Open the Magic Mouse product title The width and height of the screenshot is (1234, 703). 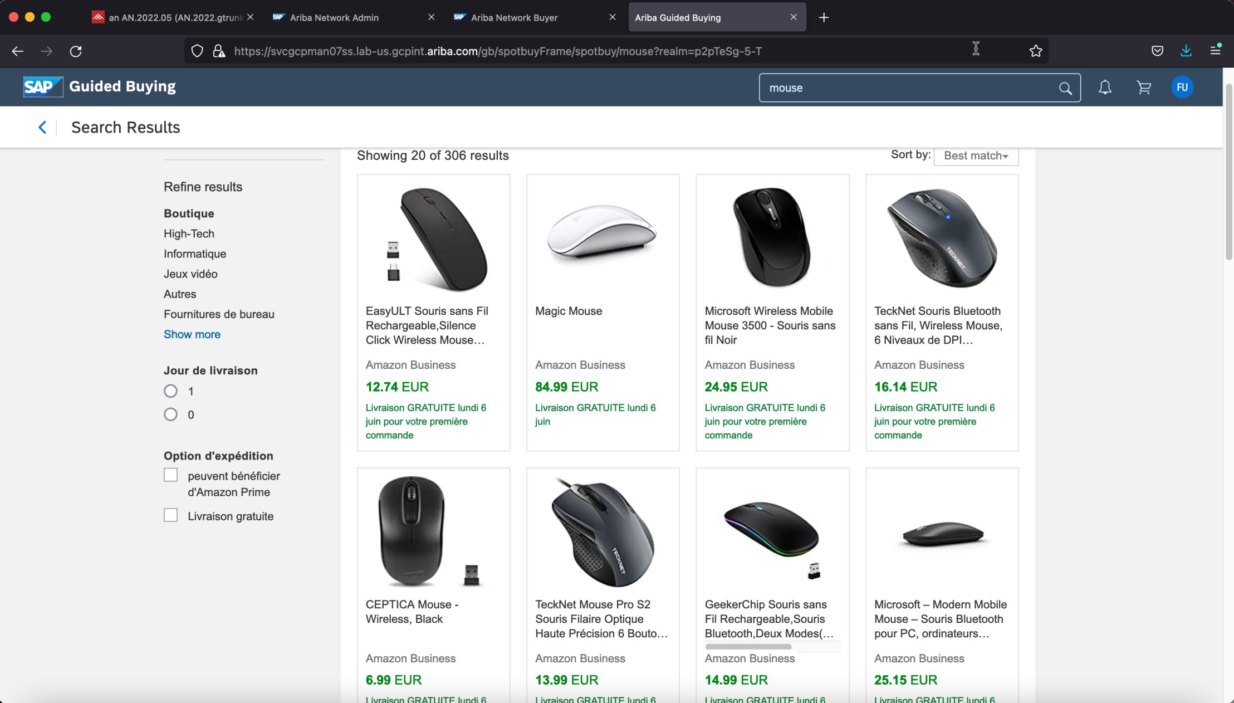[x=568, y=311]
